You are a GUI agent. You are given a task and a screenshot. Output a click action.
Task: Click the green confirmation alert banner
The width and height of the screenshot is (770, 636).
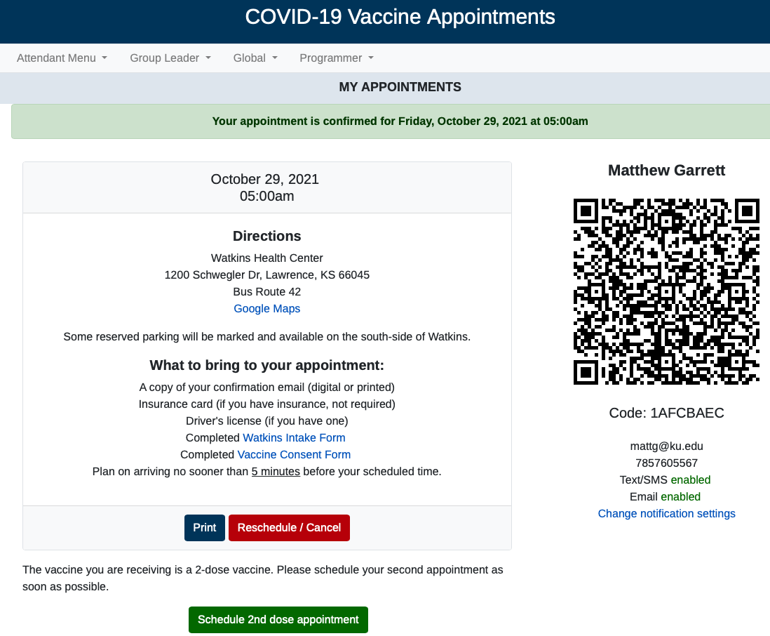coord(391,121)
